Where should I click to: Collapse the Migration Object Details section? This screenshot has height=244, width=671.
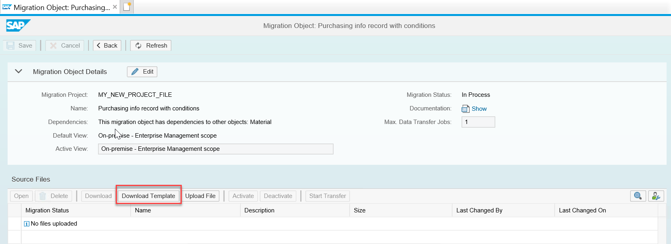click(18, 72)
